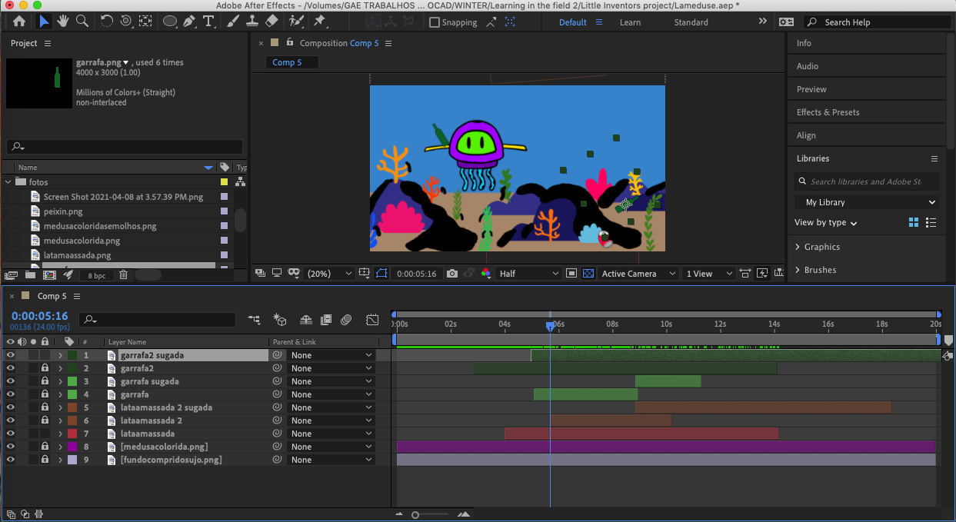Select the Type tool
Viewport: 956px width, 522px height.
(x=208, y=22)
